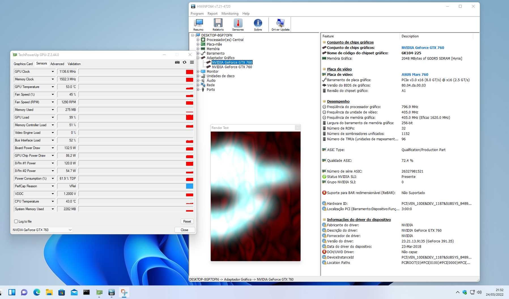This screenshot has height=299, width=509.
Task: Expand the Rede tree node
Action: (198, 85)
